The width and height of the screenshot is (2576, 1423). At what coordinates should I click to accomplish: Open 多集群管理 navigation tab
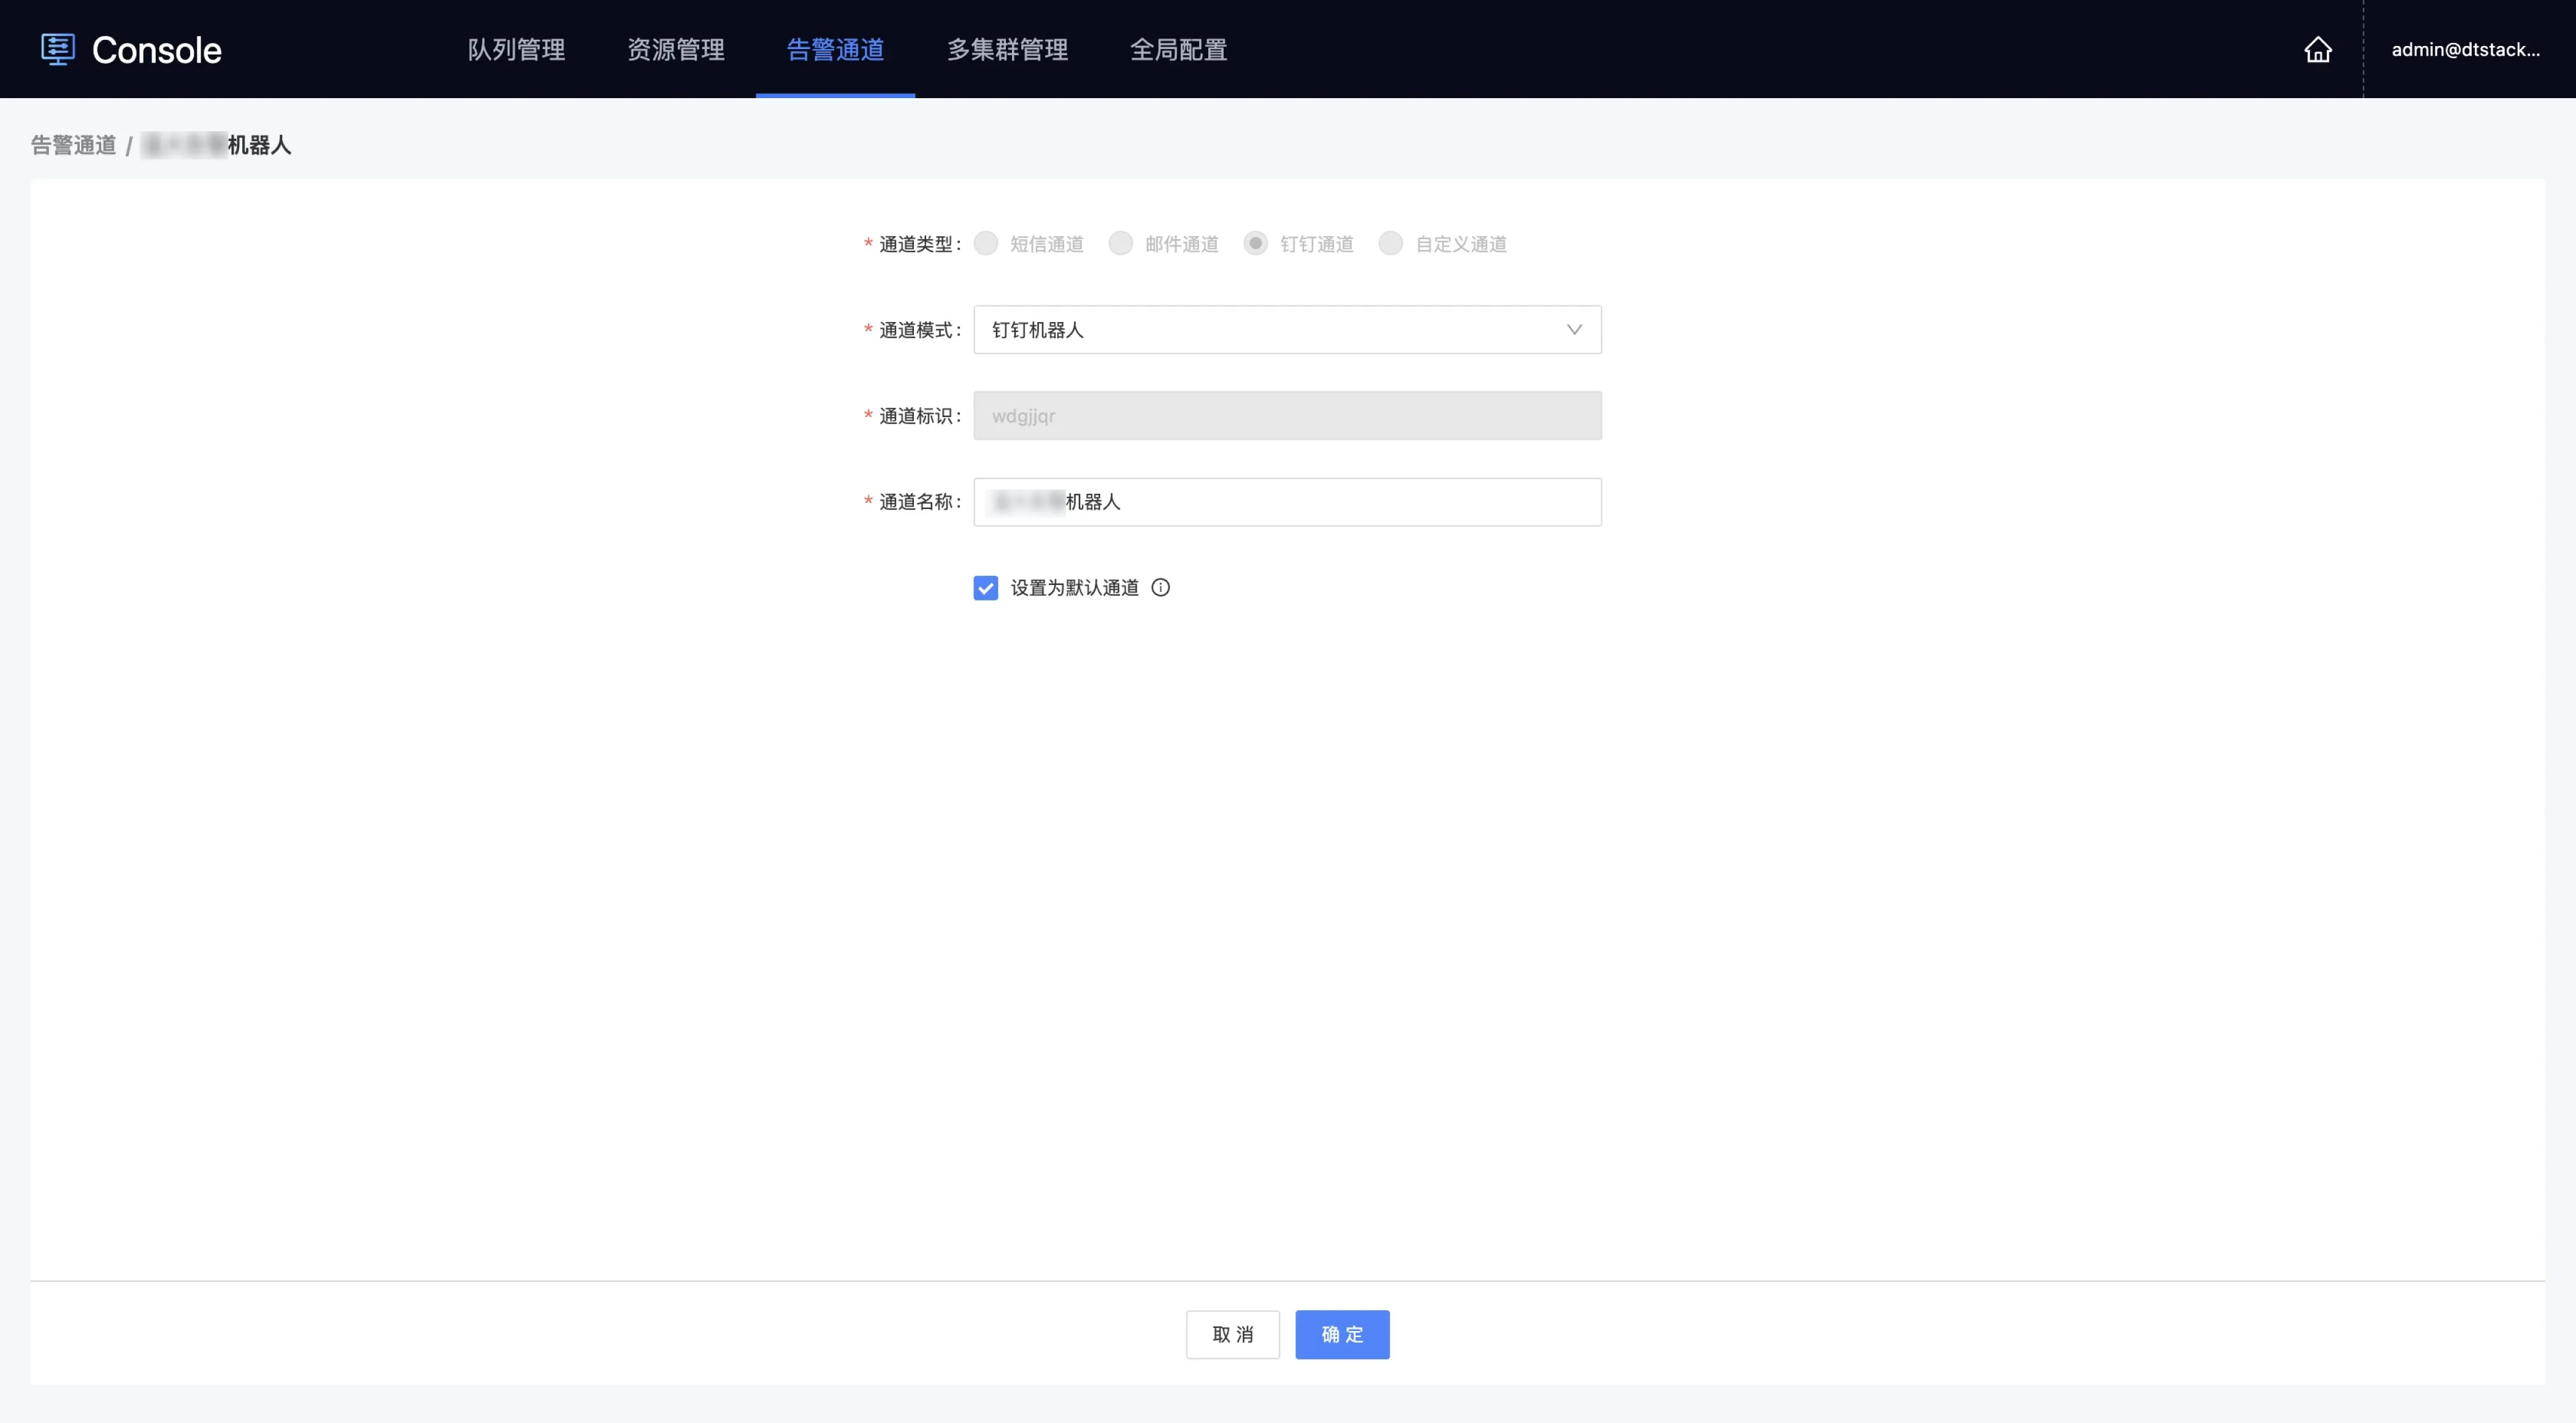pos(1007,49)
